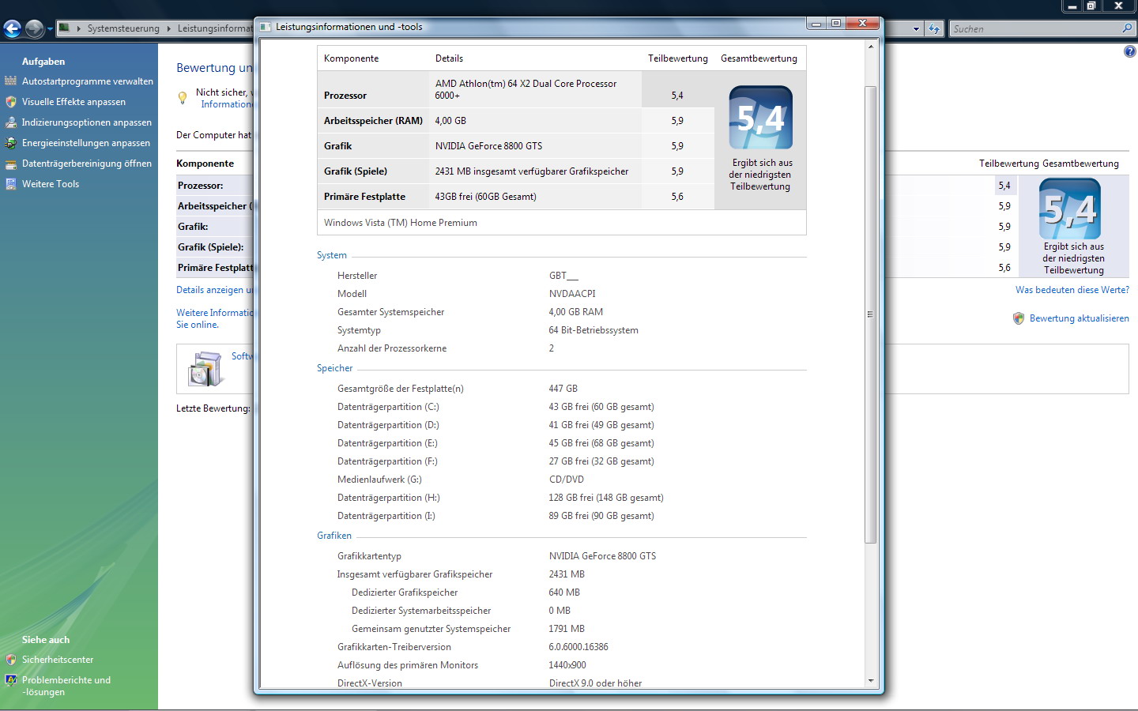The image size is (1138, 711).
Task: Click the System section heading
Action: point(332,255)
